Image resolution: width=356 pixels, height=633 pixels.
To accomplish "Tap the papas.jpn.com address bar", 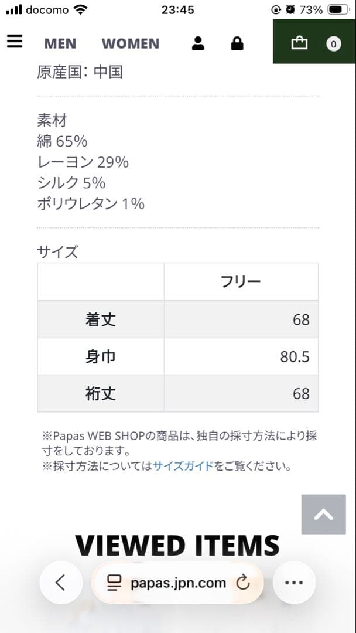I will pyautogui.click(x=177, y=583).
